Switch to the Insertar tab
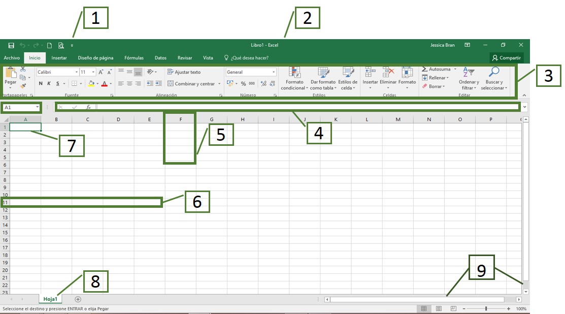 tap(59, 58)
